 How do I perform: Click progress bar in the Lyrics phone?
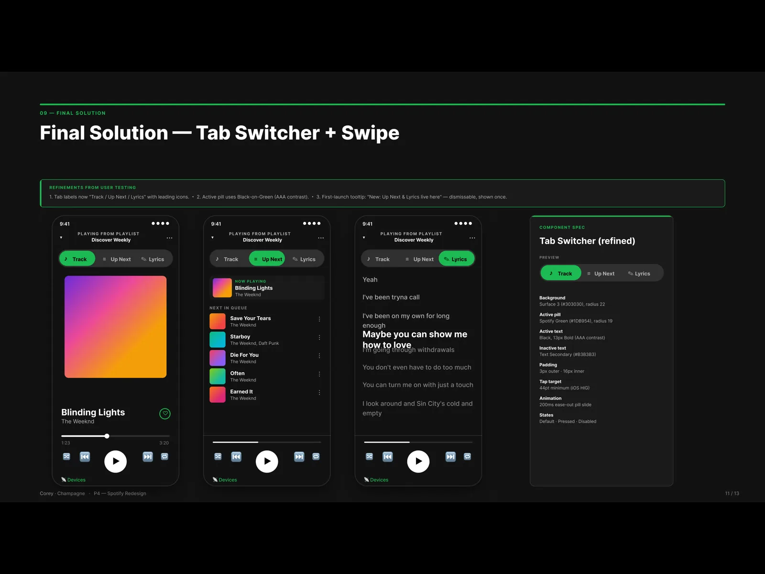point(418,442)
